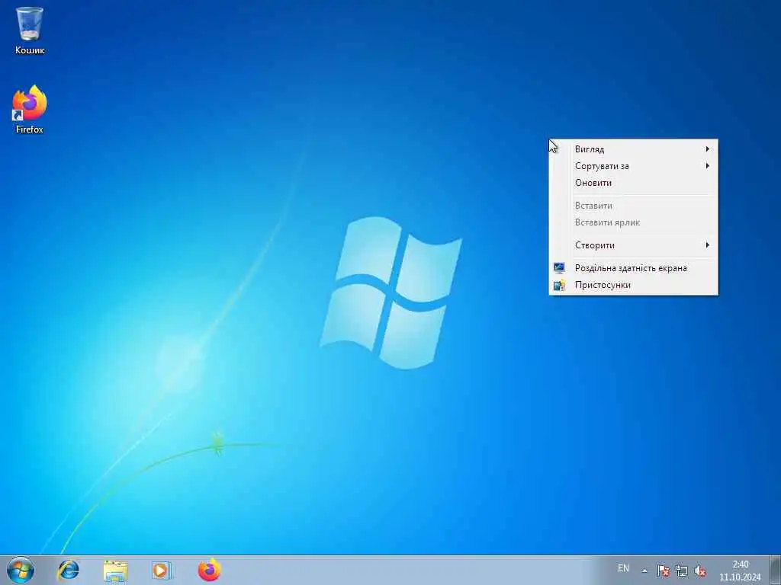
Task: Open the Кошик recycle bin icon
Action: (30, 30)
